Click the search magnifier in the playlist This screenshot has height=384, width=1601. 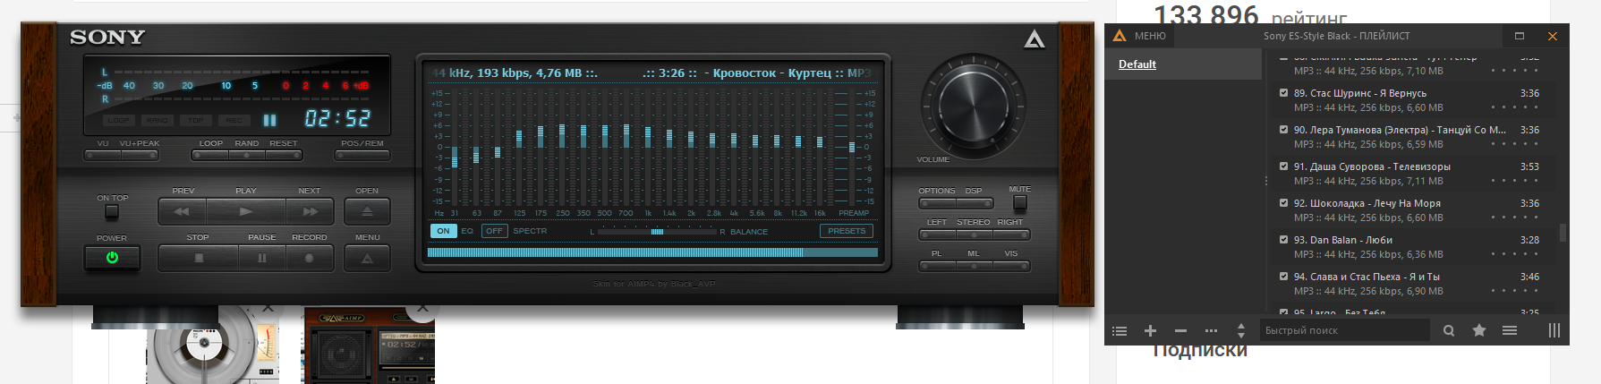[1448, 331]
